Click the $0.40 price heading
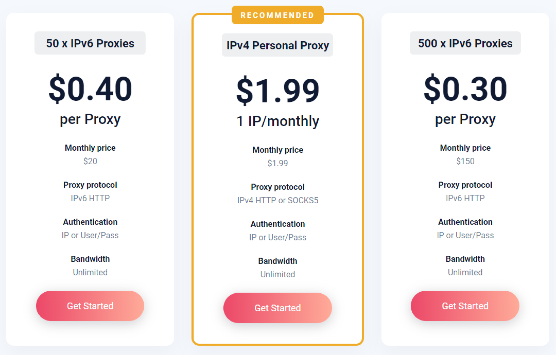 [90, 89]
